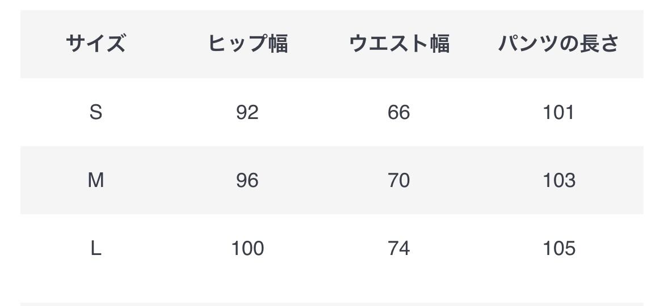This screenshot has width=664, height=306.
Task: Click pants length value 103
Action: (558, 180)
